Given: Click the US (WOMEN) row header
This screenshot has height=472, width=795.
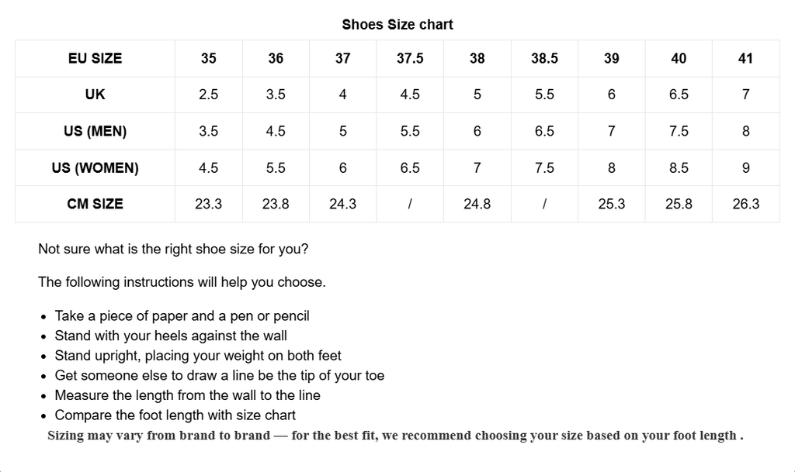Looking at the screenshot, I should pyautogui.click(x=95, y=167).
